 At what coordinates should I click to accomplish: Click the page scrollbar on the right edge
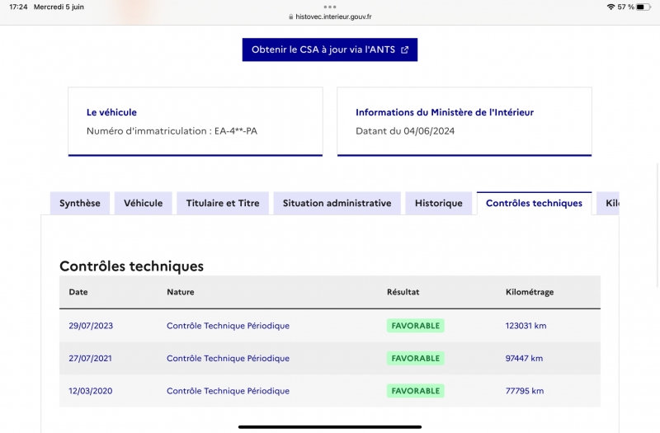[x=658, y=225]
